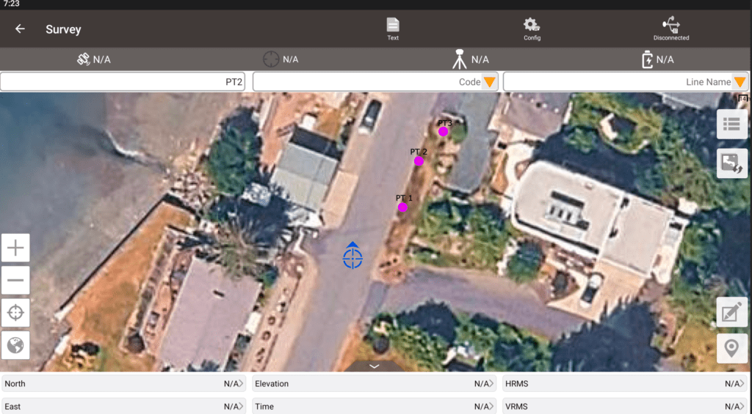This screenshot has width=752, height=414.
Task: Open the points list button
Action: point(732,124)
